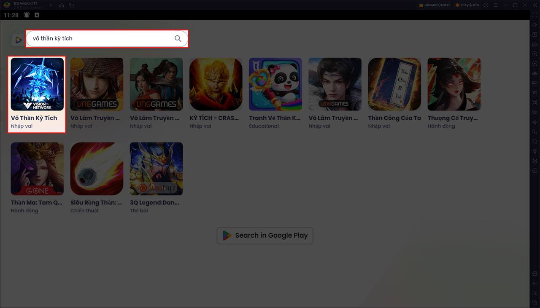Click the sidebar bottom back arrow icon
The image size is (540, 308).
(x=535, y=283)
